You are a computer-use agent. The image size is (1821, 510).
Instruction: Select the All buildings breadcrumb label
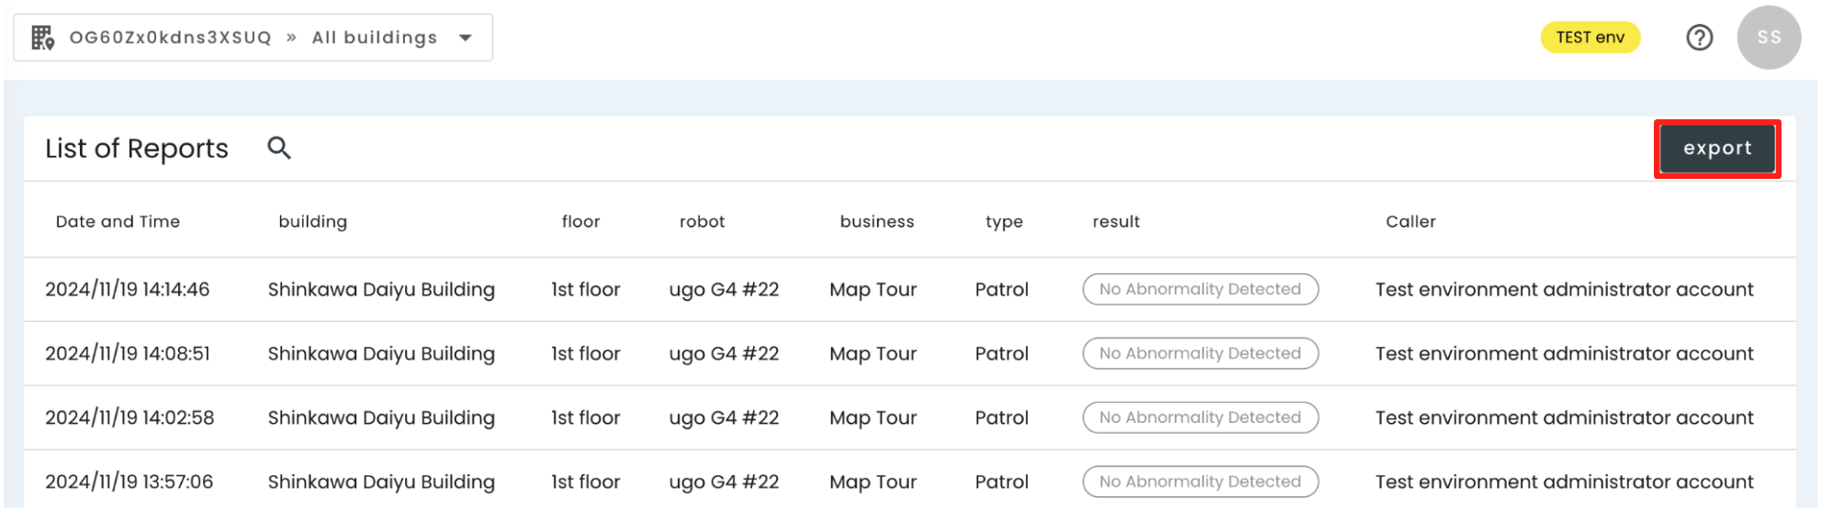point(375,38)
